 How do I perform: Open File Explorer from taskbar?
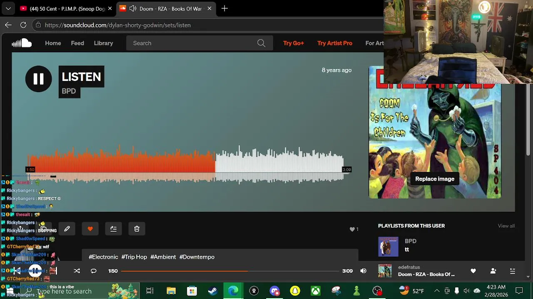pos(171,291)
